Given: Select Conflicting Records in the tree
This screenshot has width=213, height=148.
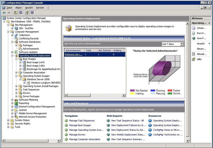Looking at the screenshot, I should tap(29, 38).
